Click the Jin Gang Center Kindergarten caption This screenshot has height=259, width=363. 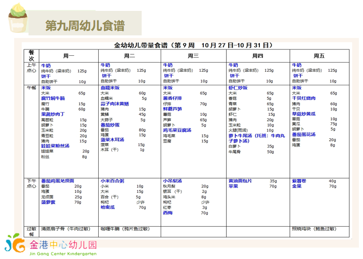click(x=63, y=254)
